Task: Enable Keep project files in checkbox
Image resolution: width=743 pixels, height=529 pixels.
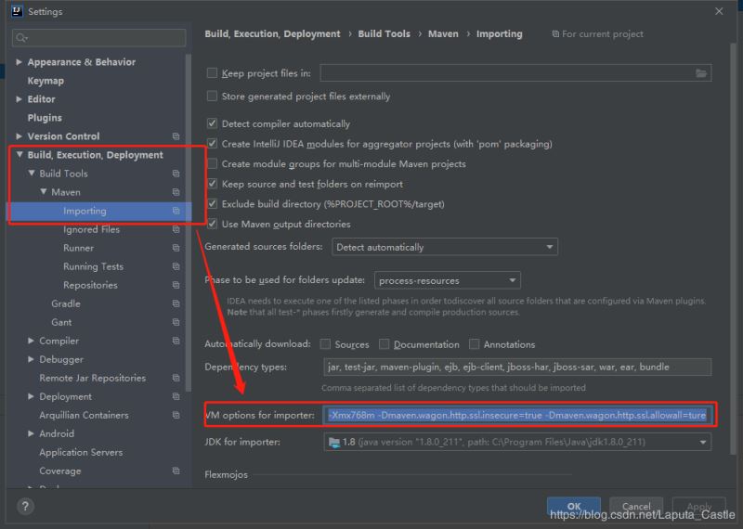Action: click(212, 73)
